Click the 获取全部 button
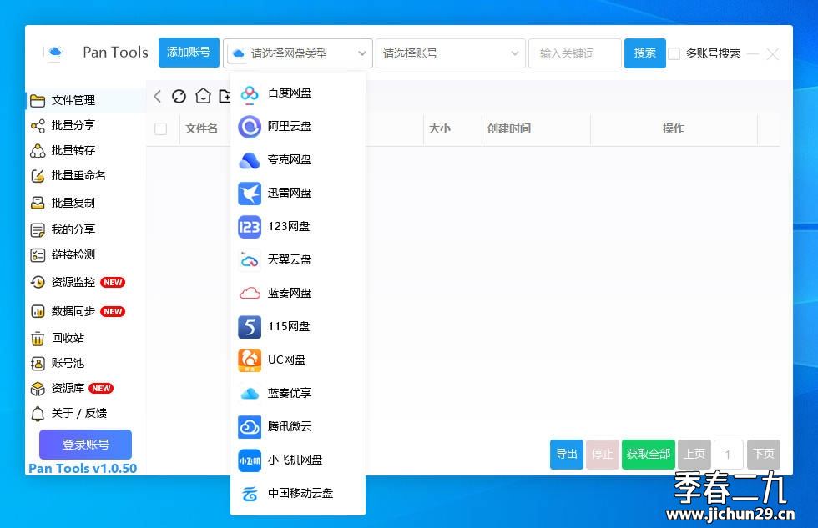The height and width of the screenshot is (528, 818). pos(649,455)
